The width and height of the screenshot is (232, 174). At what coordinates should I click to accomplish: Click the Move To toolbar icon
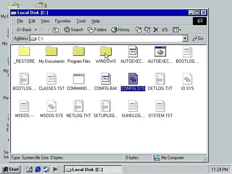pyautogui.click(x=138, y=30)
